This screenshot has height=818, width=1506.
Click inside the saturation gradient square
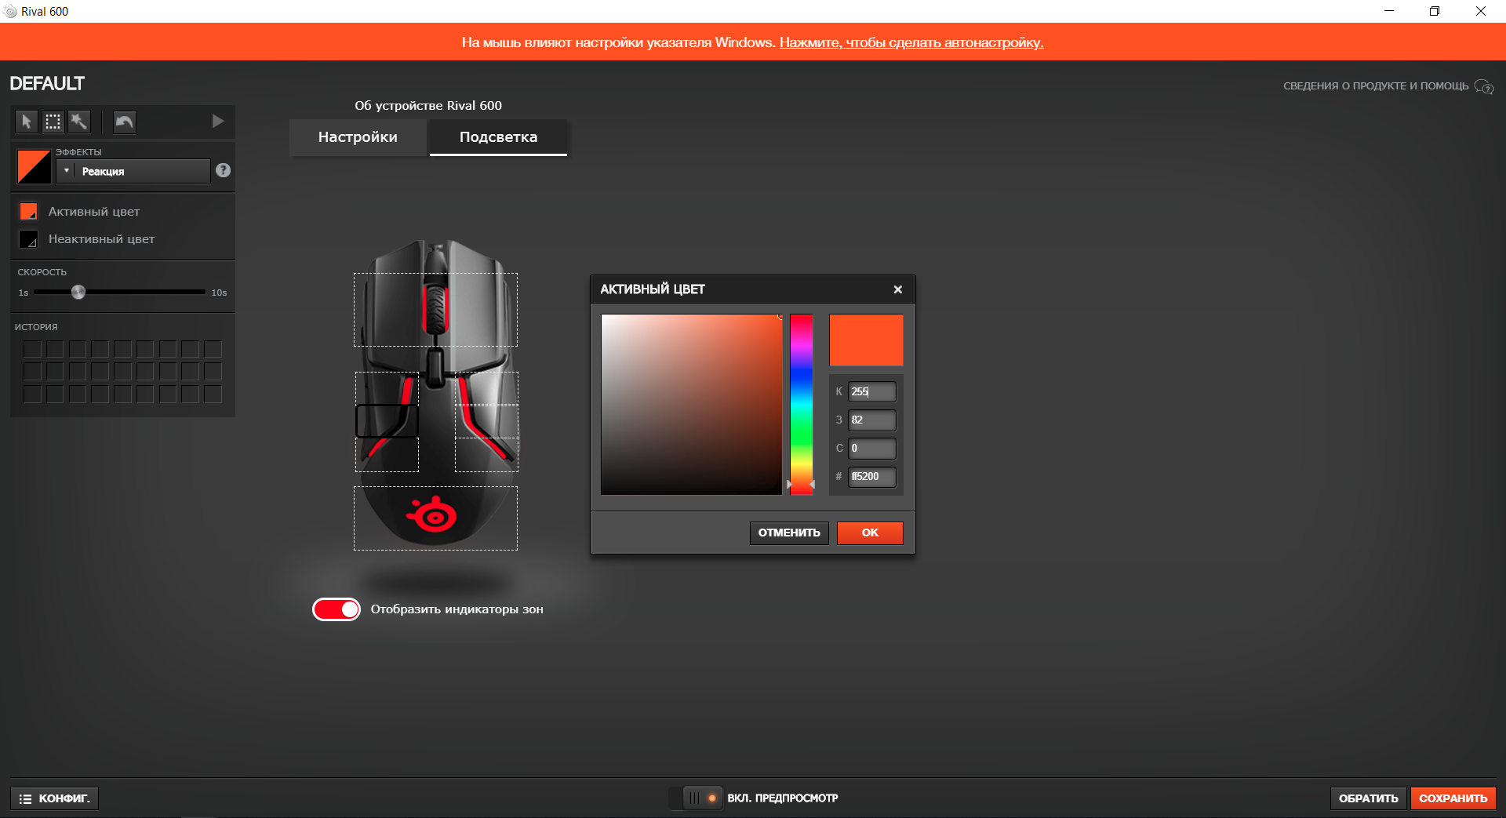[691, 404]
